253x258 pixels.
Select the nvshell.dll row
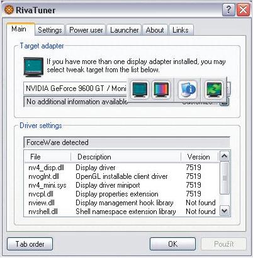click(121, 212)
